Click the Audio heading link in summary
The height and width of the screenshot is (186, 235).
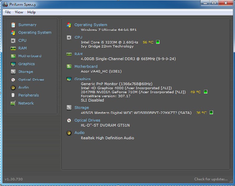(x=80, y=133)
